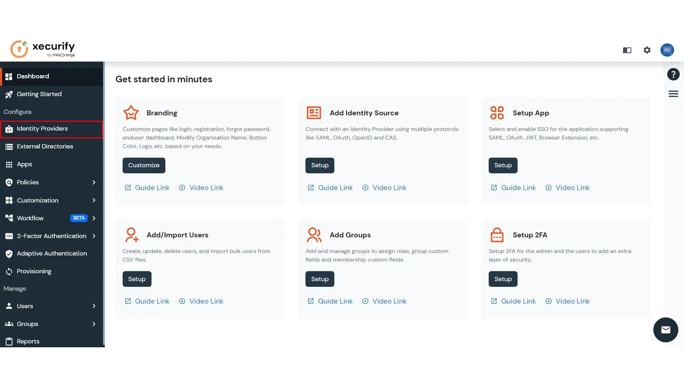Open the Reports section
684x384 pixels.
coord(28,341)
